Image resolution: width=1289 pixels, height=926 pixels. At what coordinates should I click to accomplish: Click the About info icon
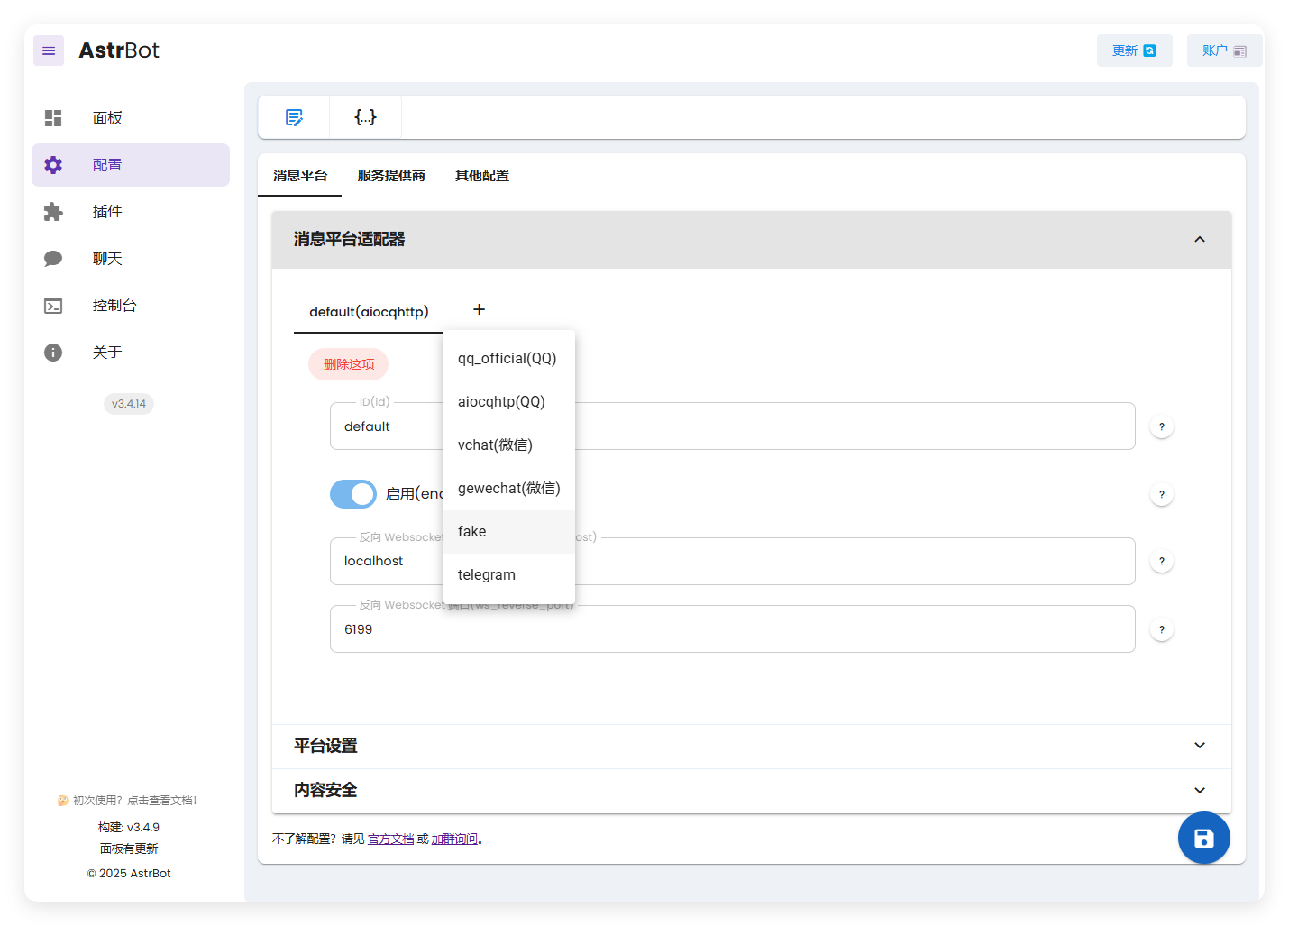point(53,353)
